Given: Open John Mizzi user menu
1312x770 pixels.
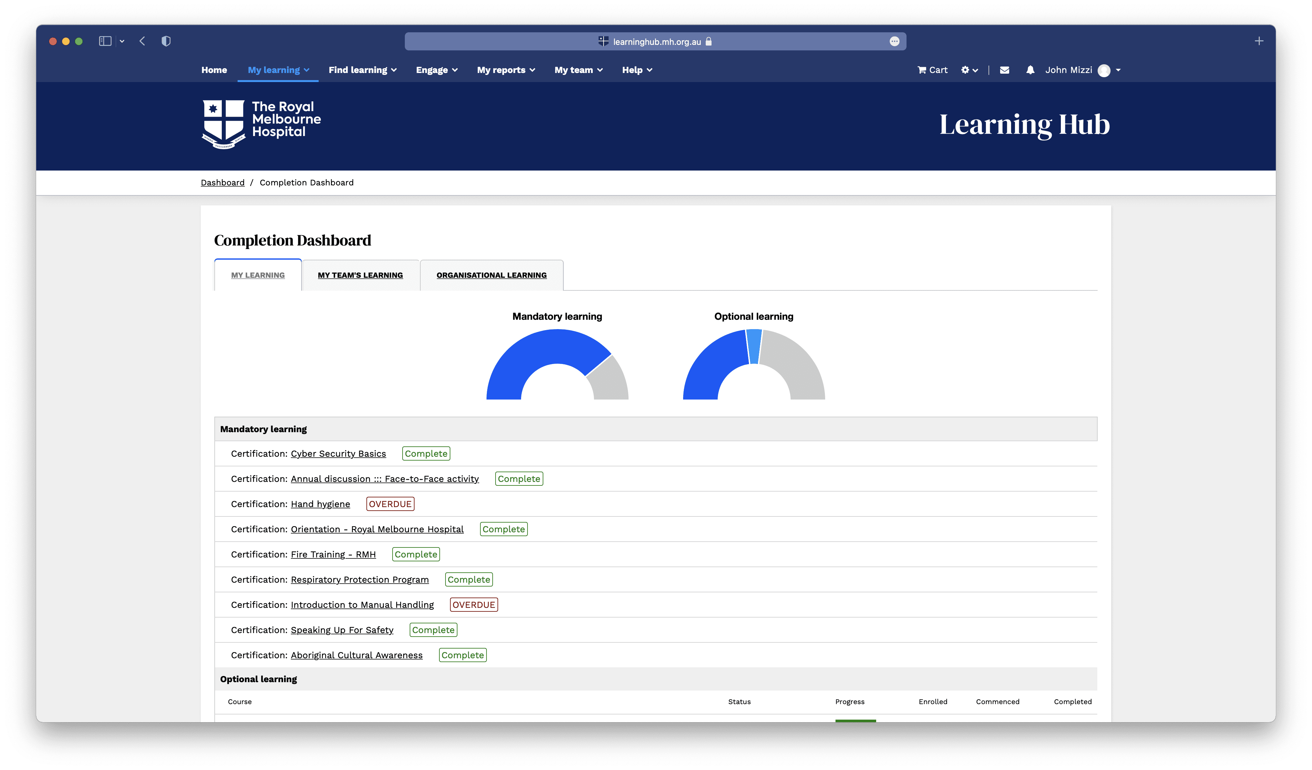Looking at the screenshot, I should [x=1082, y=70].
